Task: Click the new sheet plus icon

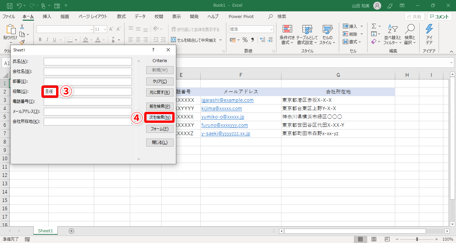Action: 71,231
